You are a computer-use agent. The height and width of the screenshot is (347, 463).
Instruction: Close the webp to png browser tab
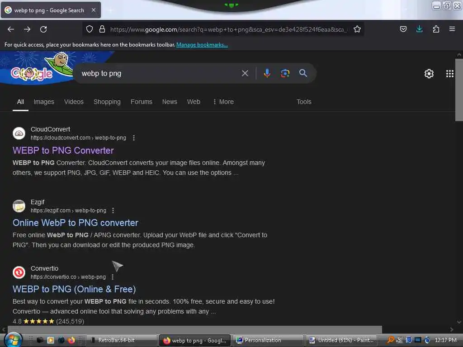click(93, 10)
